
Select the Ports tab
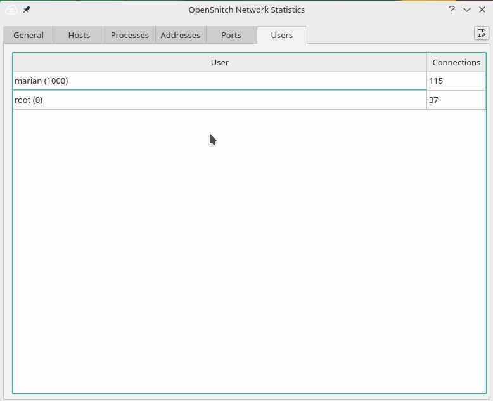point(231,35)
